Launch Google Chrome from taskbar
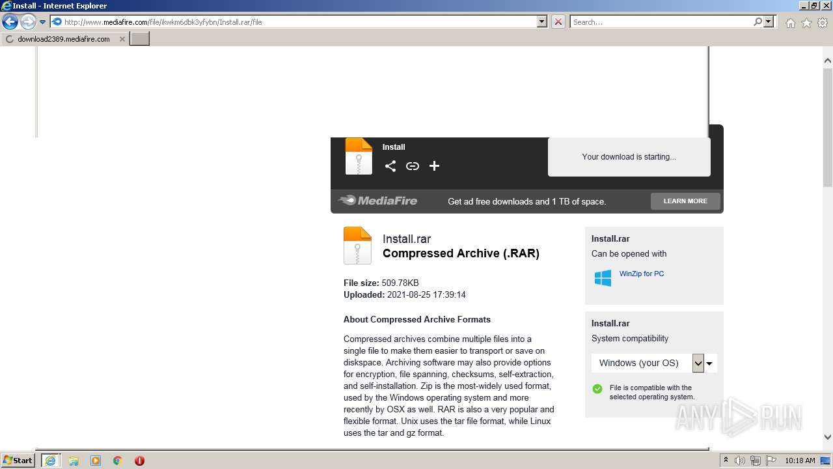 coord(118,461)
